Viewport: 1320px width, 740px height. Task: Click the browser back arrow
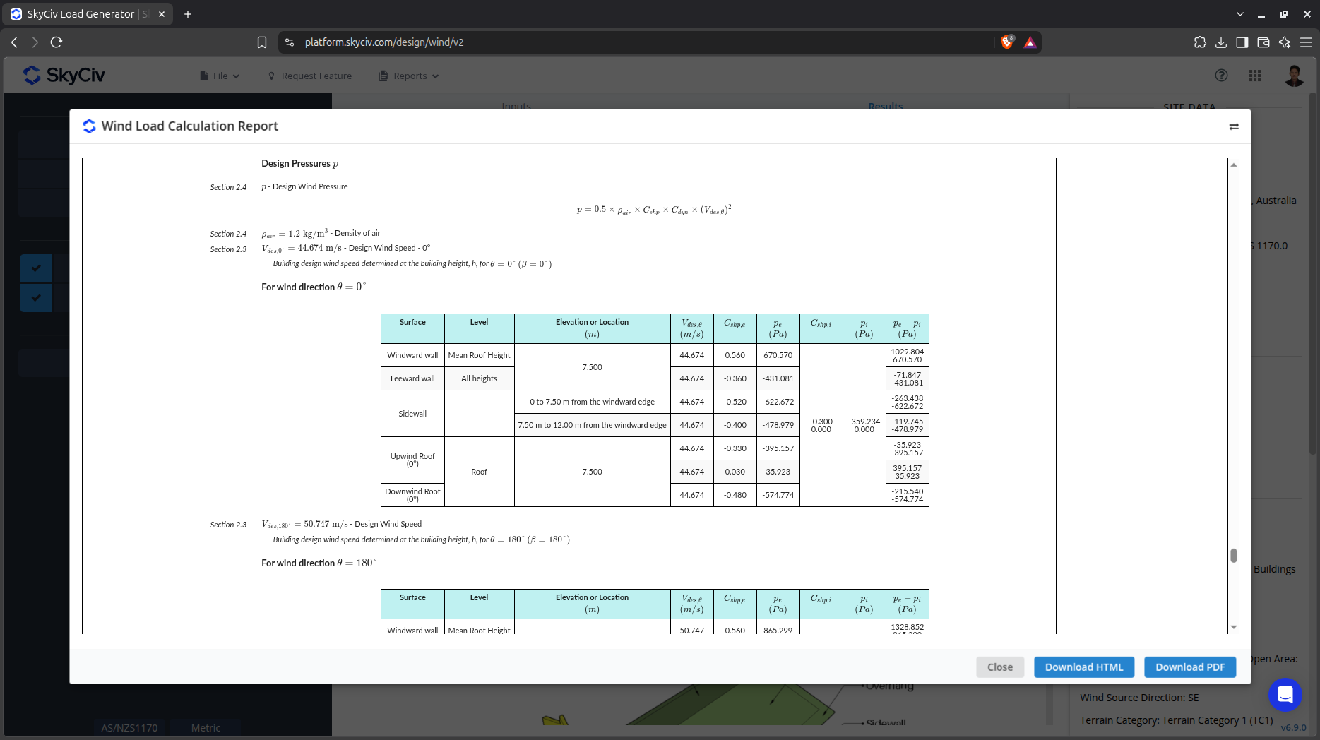(x=14, y=42)
